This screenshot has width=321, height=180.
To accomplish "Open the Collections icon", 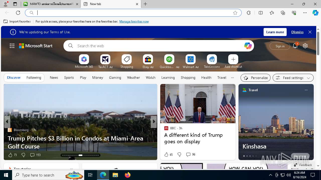I will (x=283, y=13).
